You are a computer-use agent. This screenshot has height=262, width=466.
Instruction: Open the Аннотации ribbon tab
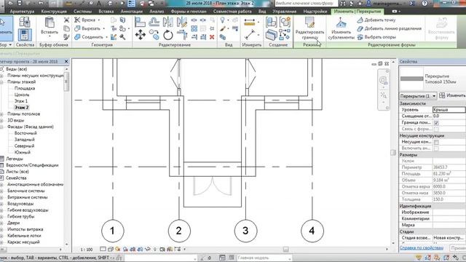[132, 12]
